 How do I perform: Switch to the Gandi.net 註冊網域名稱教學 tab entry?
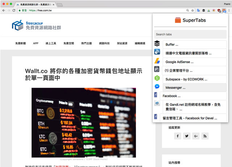tap(195, 107)
